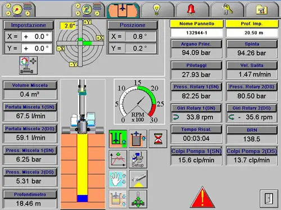Click the rig rotation icon under Impostazione
Image resolution: width=281 pixels, height=210 pixels.
[x=28, y=65]
